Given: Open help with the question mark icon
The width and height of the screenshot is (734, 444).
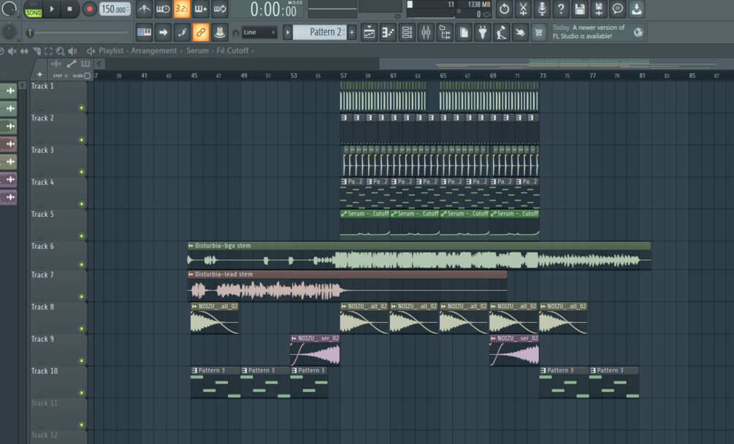Looking at the screenshot, I should [561, 9].
